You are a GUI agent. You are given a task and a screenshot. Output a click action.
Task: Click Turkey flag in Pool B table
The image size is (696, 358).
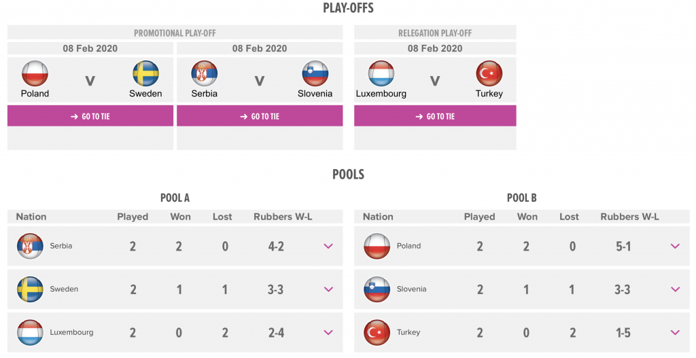[377, 332]
